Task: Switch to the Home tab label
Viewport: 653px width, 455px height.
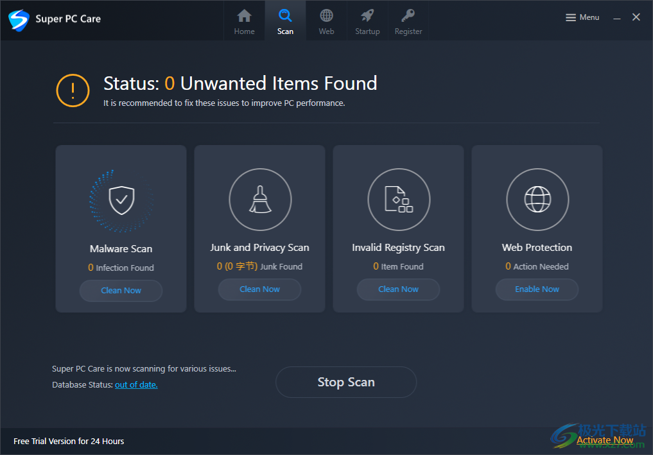Action: [244, 31]
